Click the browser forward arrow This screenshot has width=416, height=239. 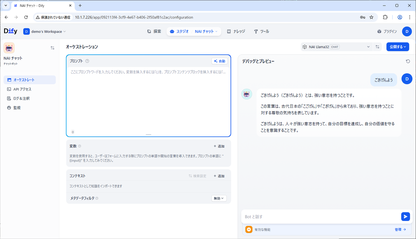pyautogui.click(x=16, y=17)
